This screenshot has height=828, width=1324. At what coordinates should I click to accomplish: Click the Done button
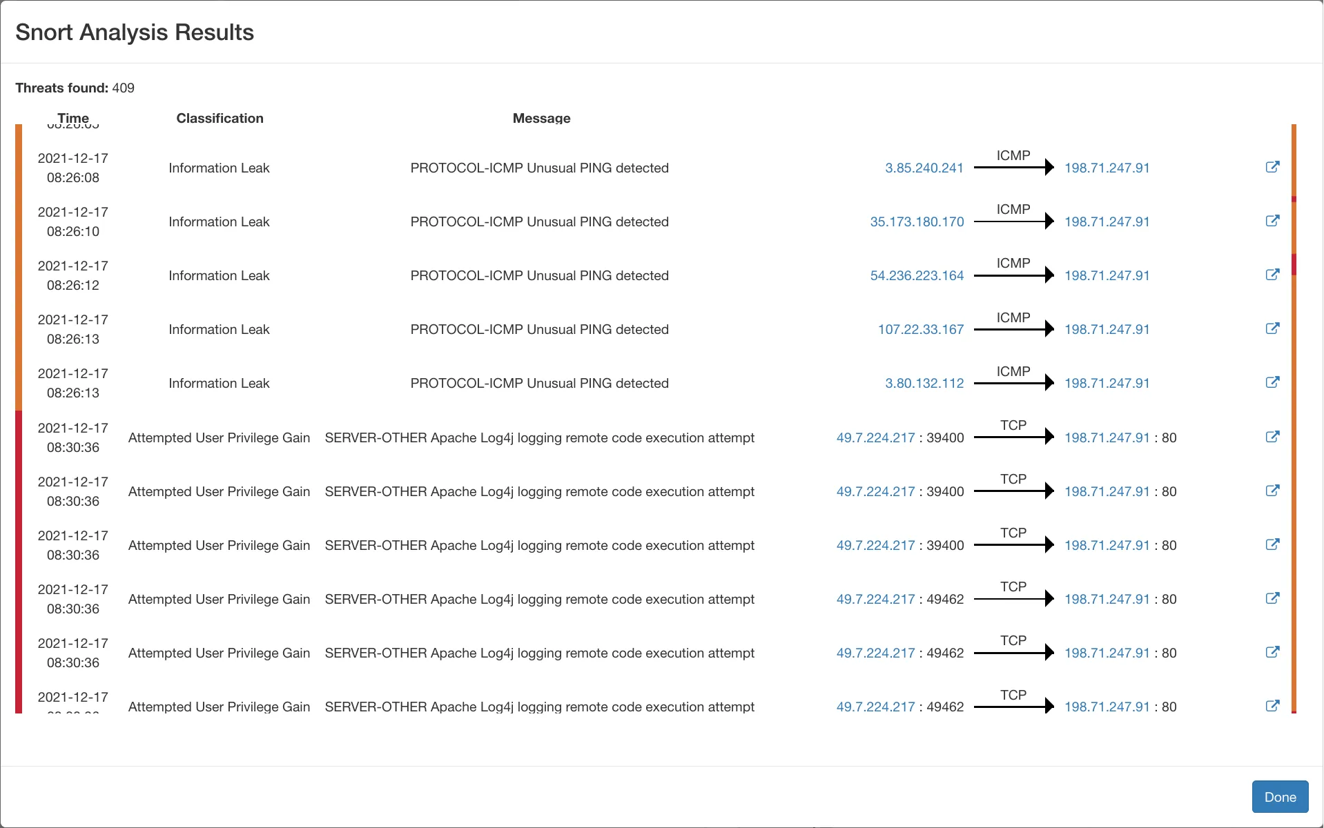[x=1280, y=797]
